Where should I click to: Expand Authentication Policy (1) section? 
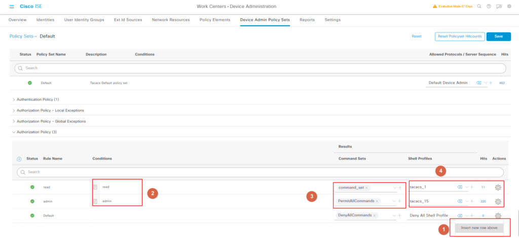coord(14,99)
